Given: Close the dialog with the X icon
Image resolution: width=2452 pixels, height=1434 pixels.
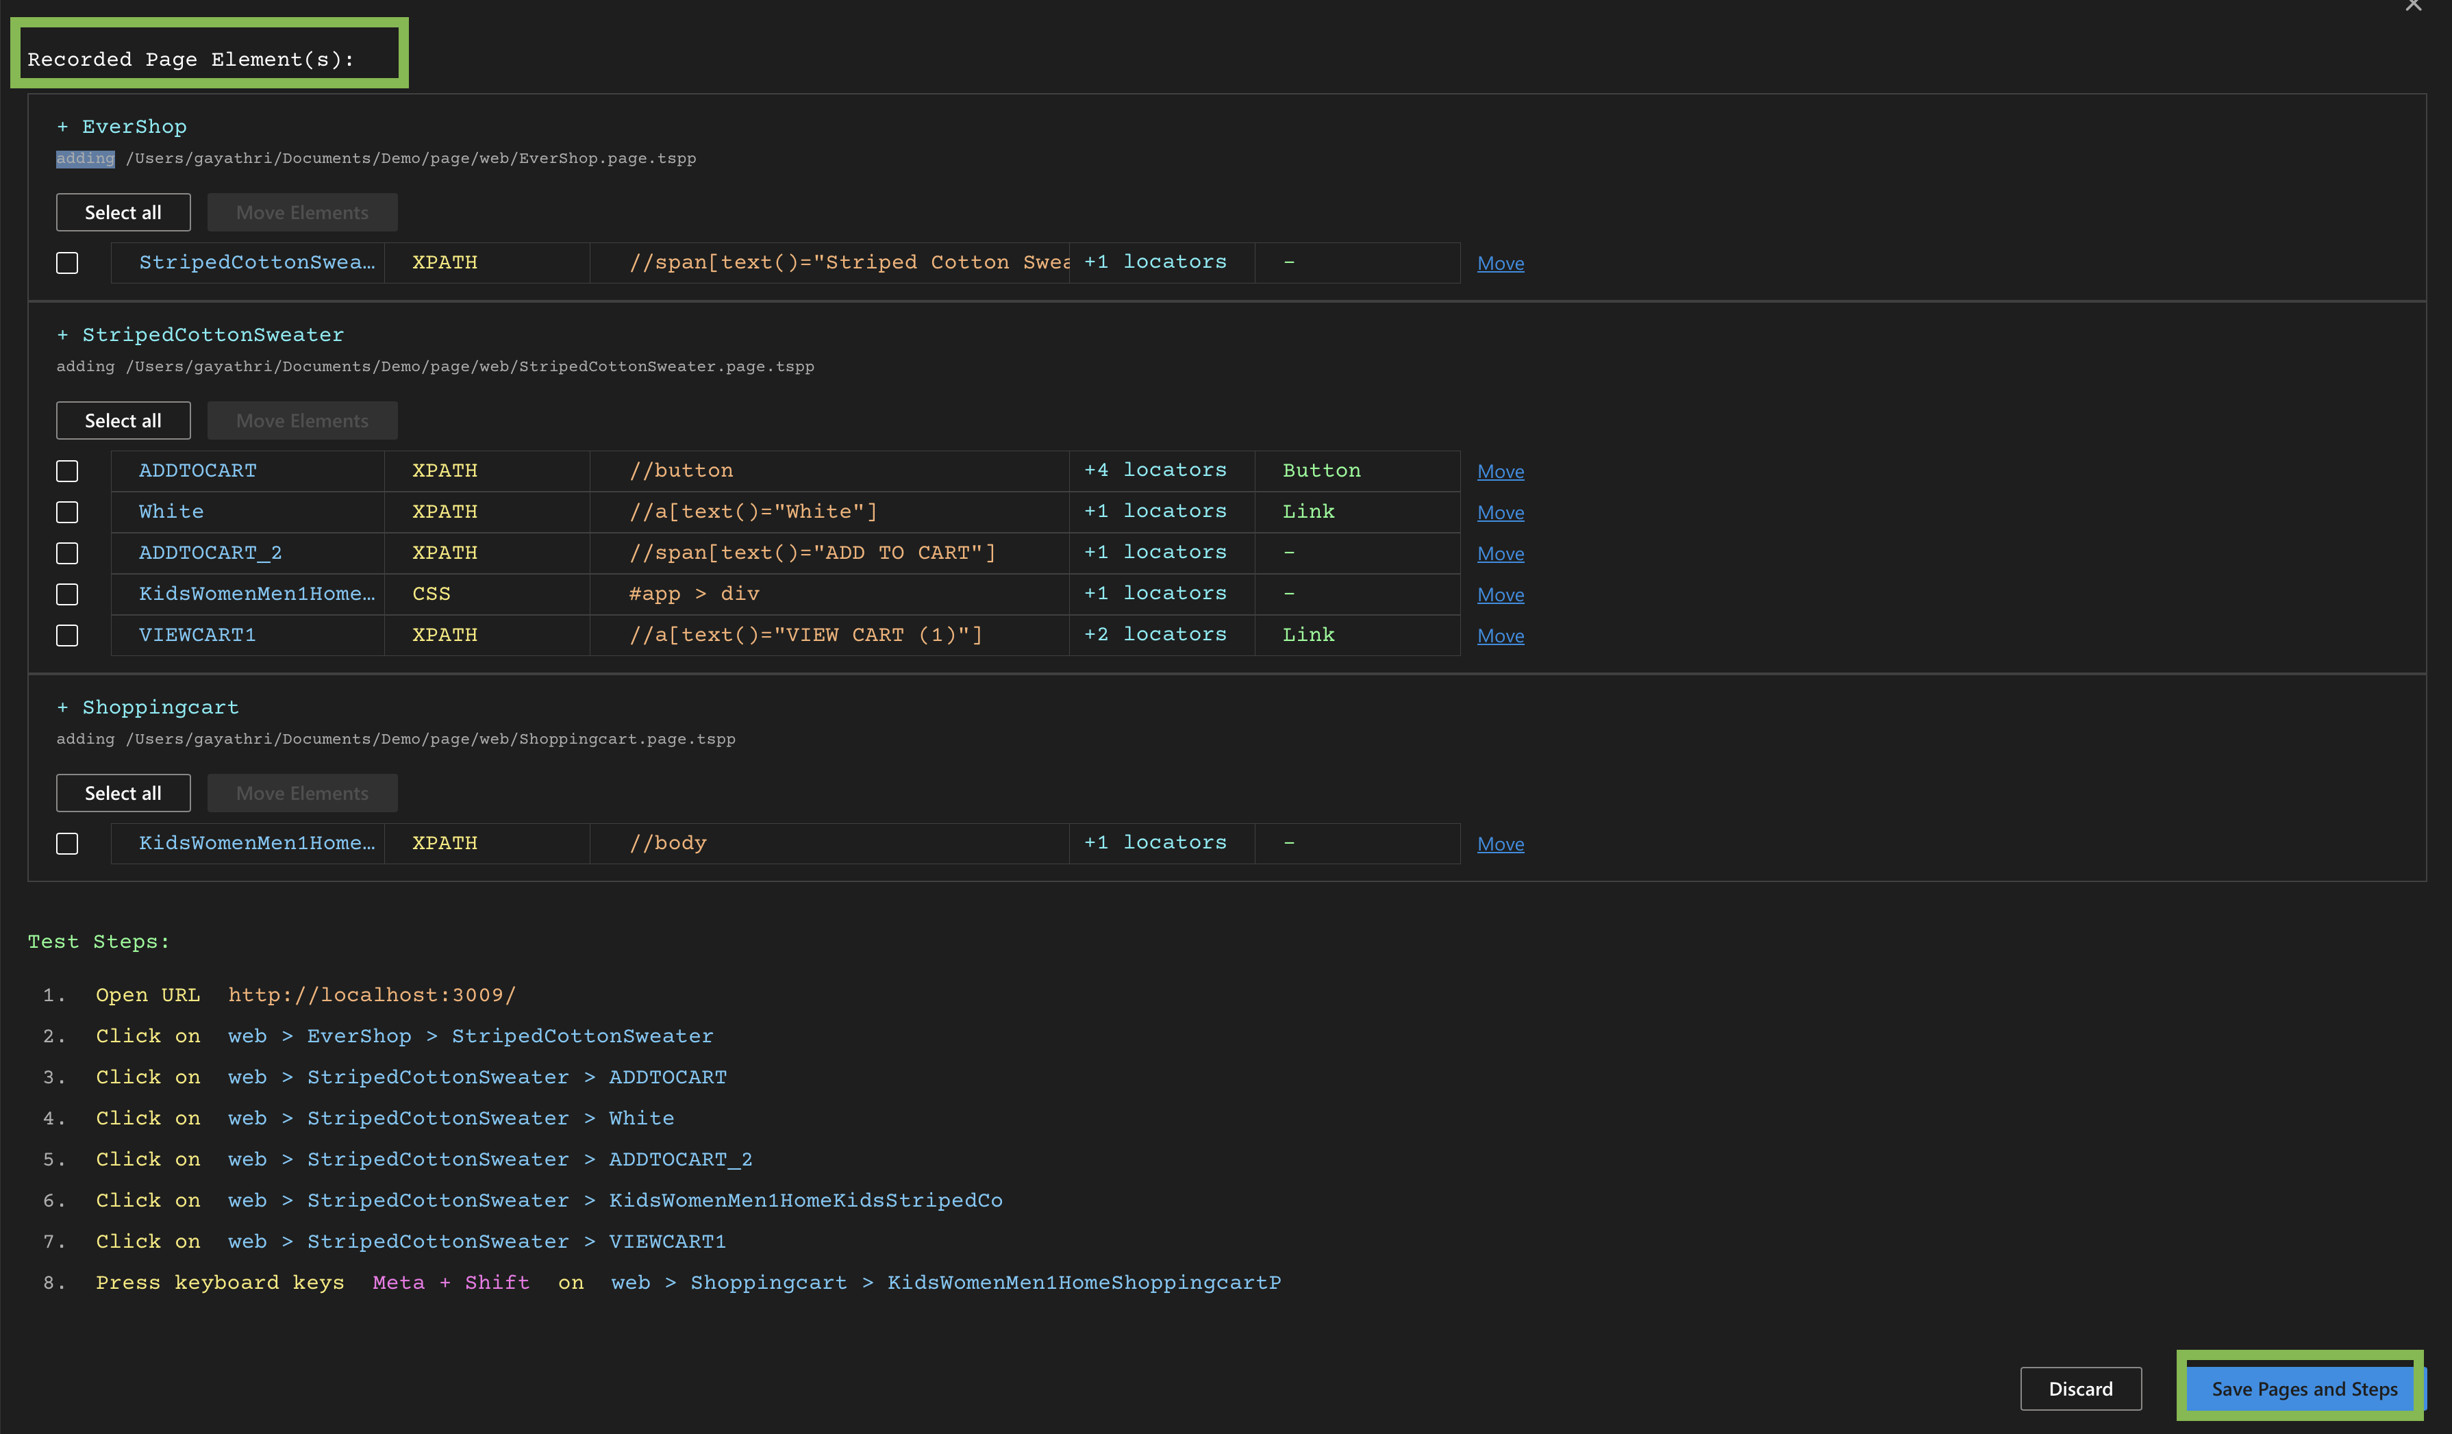Looking at the screenshot, I should click(2413, 6).
